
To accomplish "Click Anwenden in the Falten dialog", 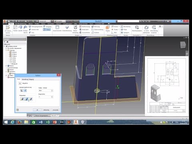I will point(56,110).
